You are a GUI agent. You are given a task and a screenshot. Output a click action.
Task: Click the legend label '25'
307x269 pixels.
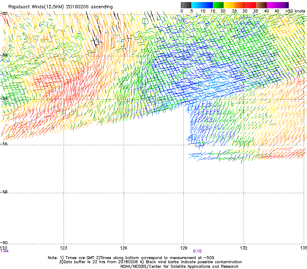[x=234, y=11]
